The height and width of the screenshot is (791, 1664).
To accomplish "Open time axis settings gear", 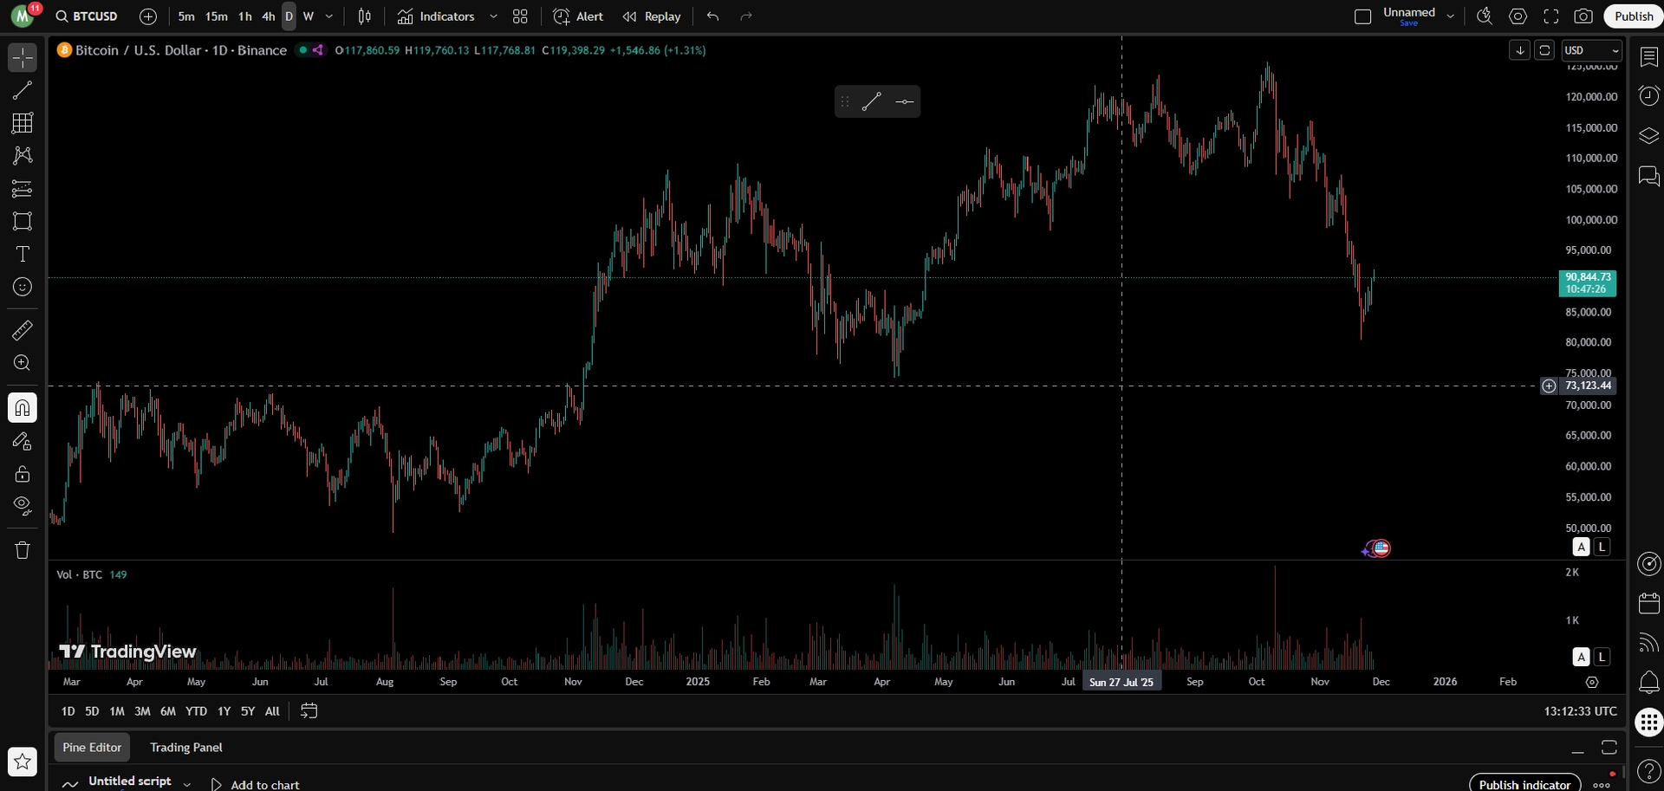I will pyautogui.click(x=1592, y=682).
